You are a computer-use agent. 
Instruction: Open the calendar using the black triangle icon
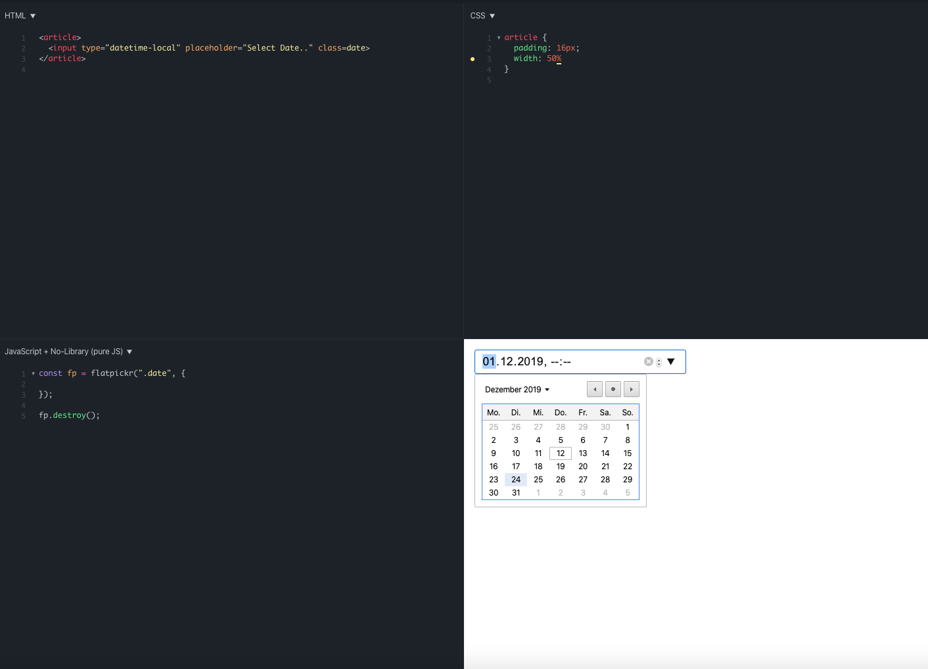(x=670, y=361)
